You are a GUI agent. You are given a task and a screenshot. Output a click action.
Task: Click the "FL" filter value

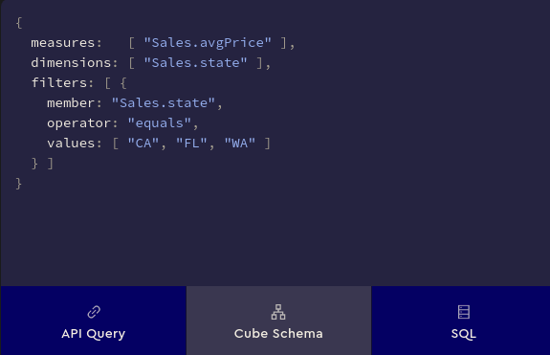tap(191, 144)
